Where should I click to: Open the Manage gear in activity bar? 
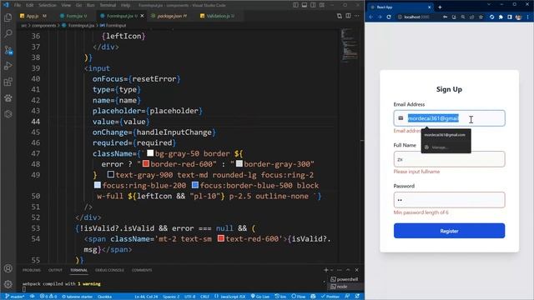pyautogui.click(x=8, y=283)
